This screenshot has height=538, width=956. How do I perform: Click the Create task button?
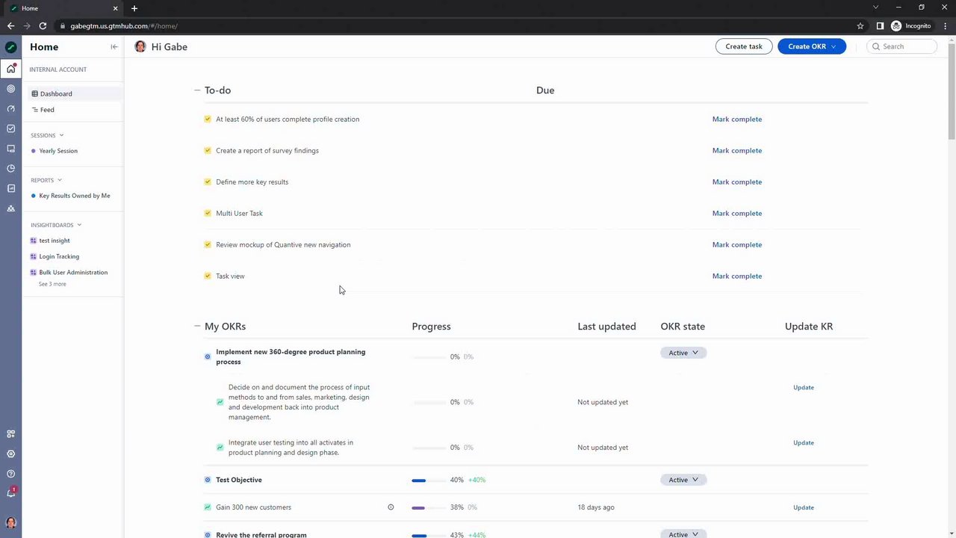pos(743,46)
